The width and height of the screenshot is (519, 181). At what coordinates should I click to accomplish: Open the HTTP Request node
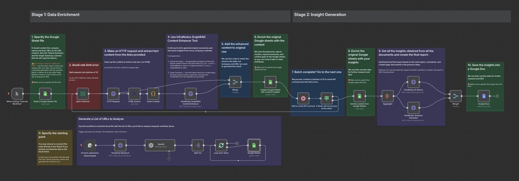114,93
